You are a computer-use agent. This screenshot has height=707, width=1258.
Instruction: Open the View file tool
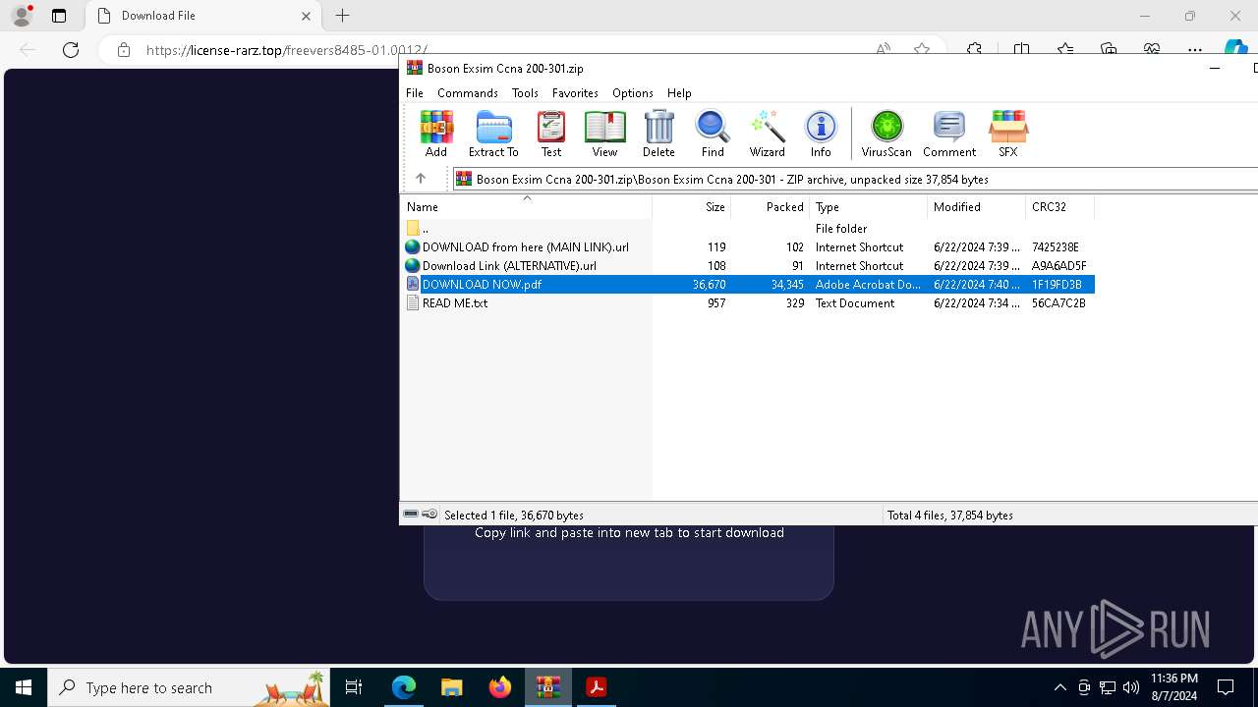604,134
